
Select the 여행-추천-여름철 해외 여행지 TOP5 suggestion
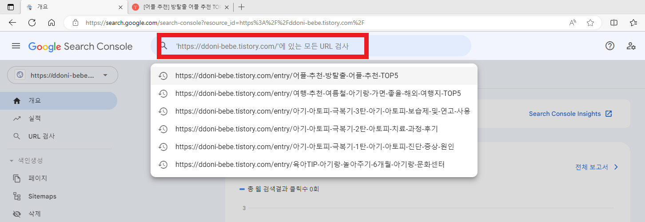coord(314,93)
